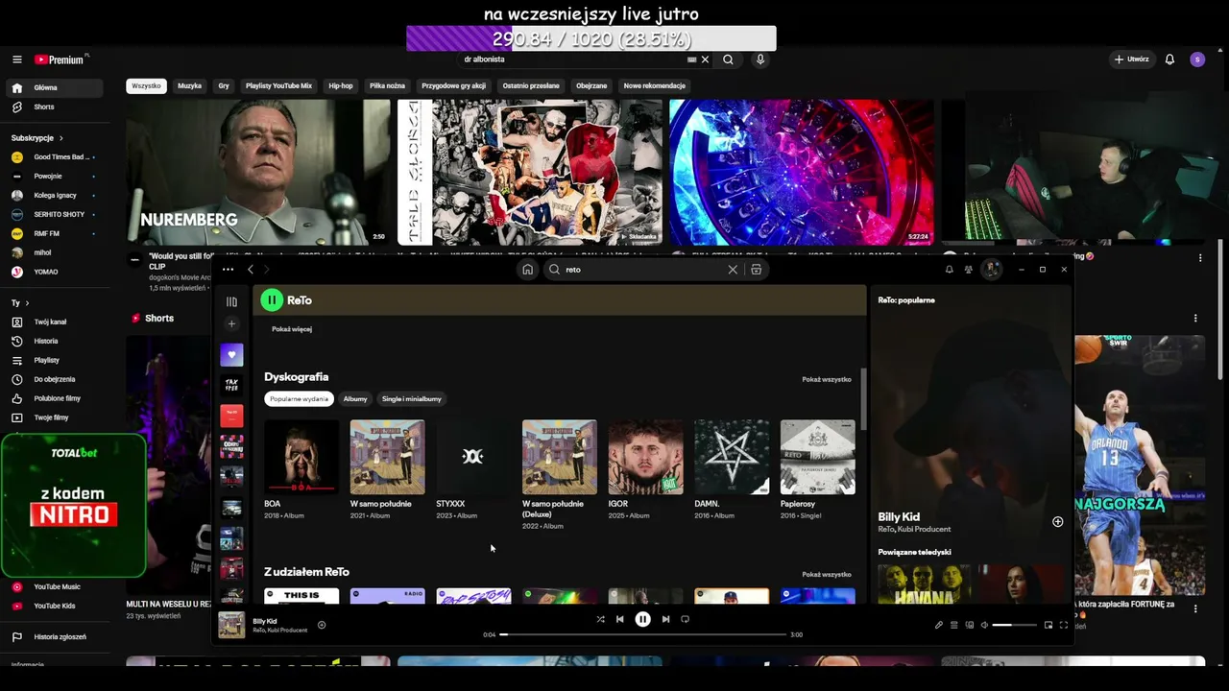1229x691 pixels.
Task: Open Historia zgłoszeń in YouTube sidebar
Action: click(x=54, y=636)
